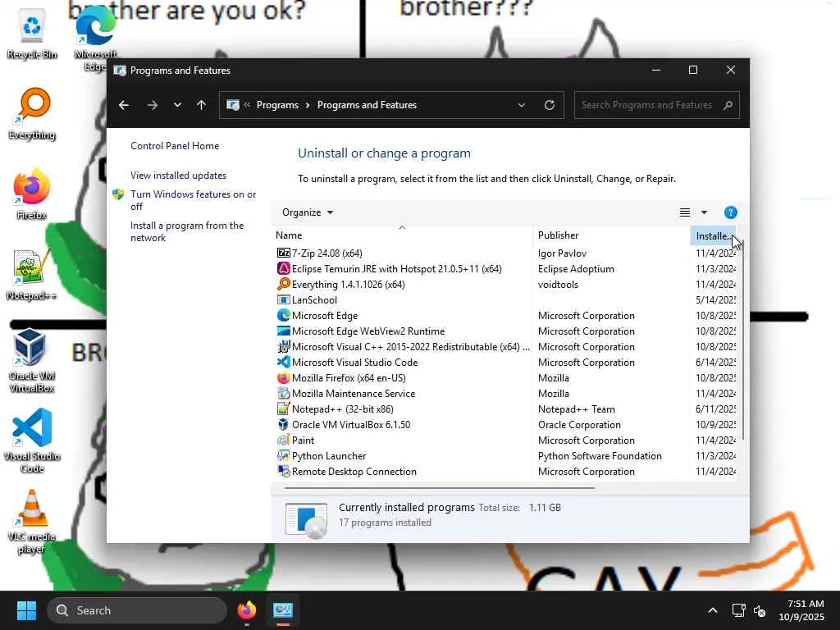Sort by the Publisher column header
This screenshot has height=630, width=840.
tap(612, 235)
